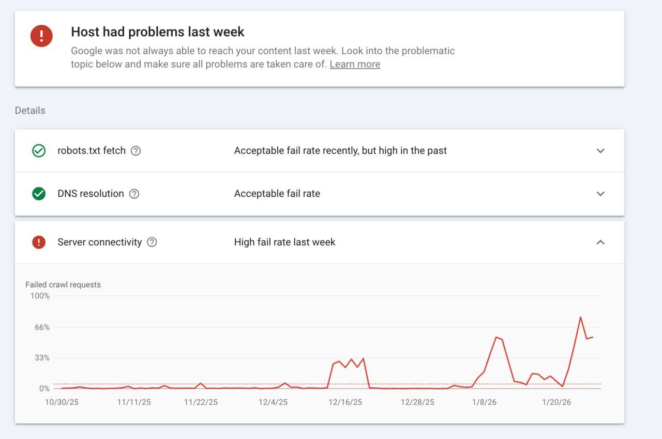Click the red alert icon for Server connectivity
The image size is (662, 439).
coord(39,242)
